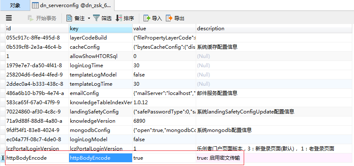
Task: Click the 排序 sort icon
Action: 119,18
